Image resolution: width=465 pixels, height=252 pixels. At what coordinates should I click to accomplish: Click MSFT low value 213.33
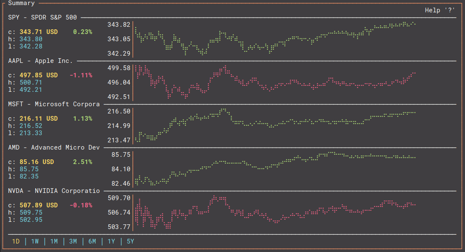31,133
